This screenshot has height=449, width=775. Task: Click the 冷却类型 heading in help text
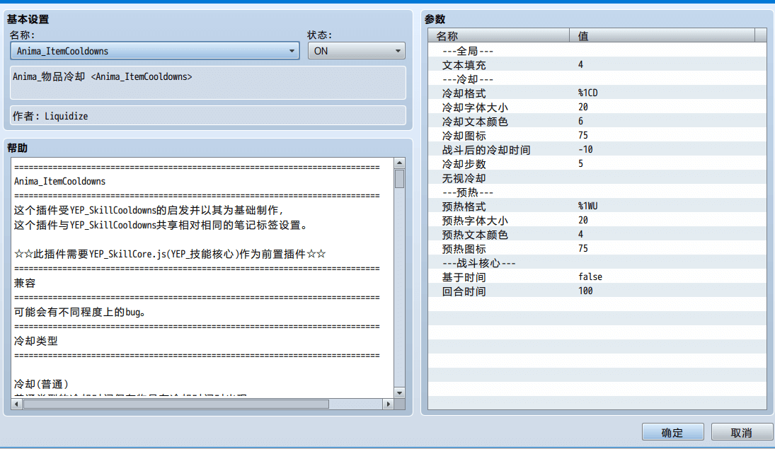35,341
